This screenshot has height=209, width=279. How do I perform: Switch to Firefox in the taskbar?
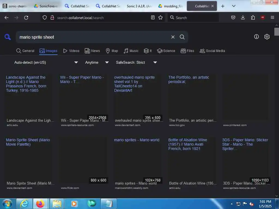[40, 204]
